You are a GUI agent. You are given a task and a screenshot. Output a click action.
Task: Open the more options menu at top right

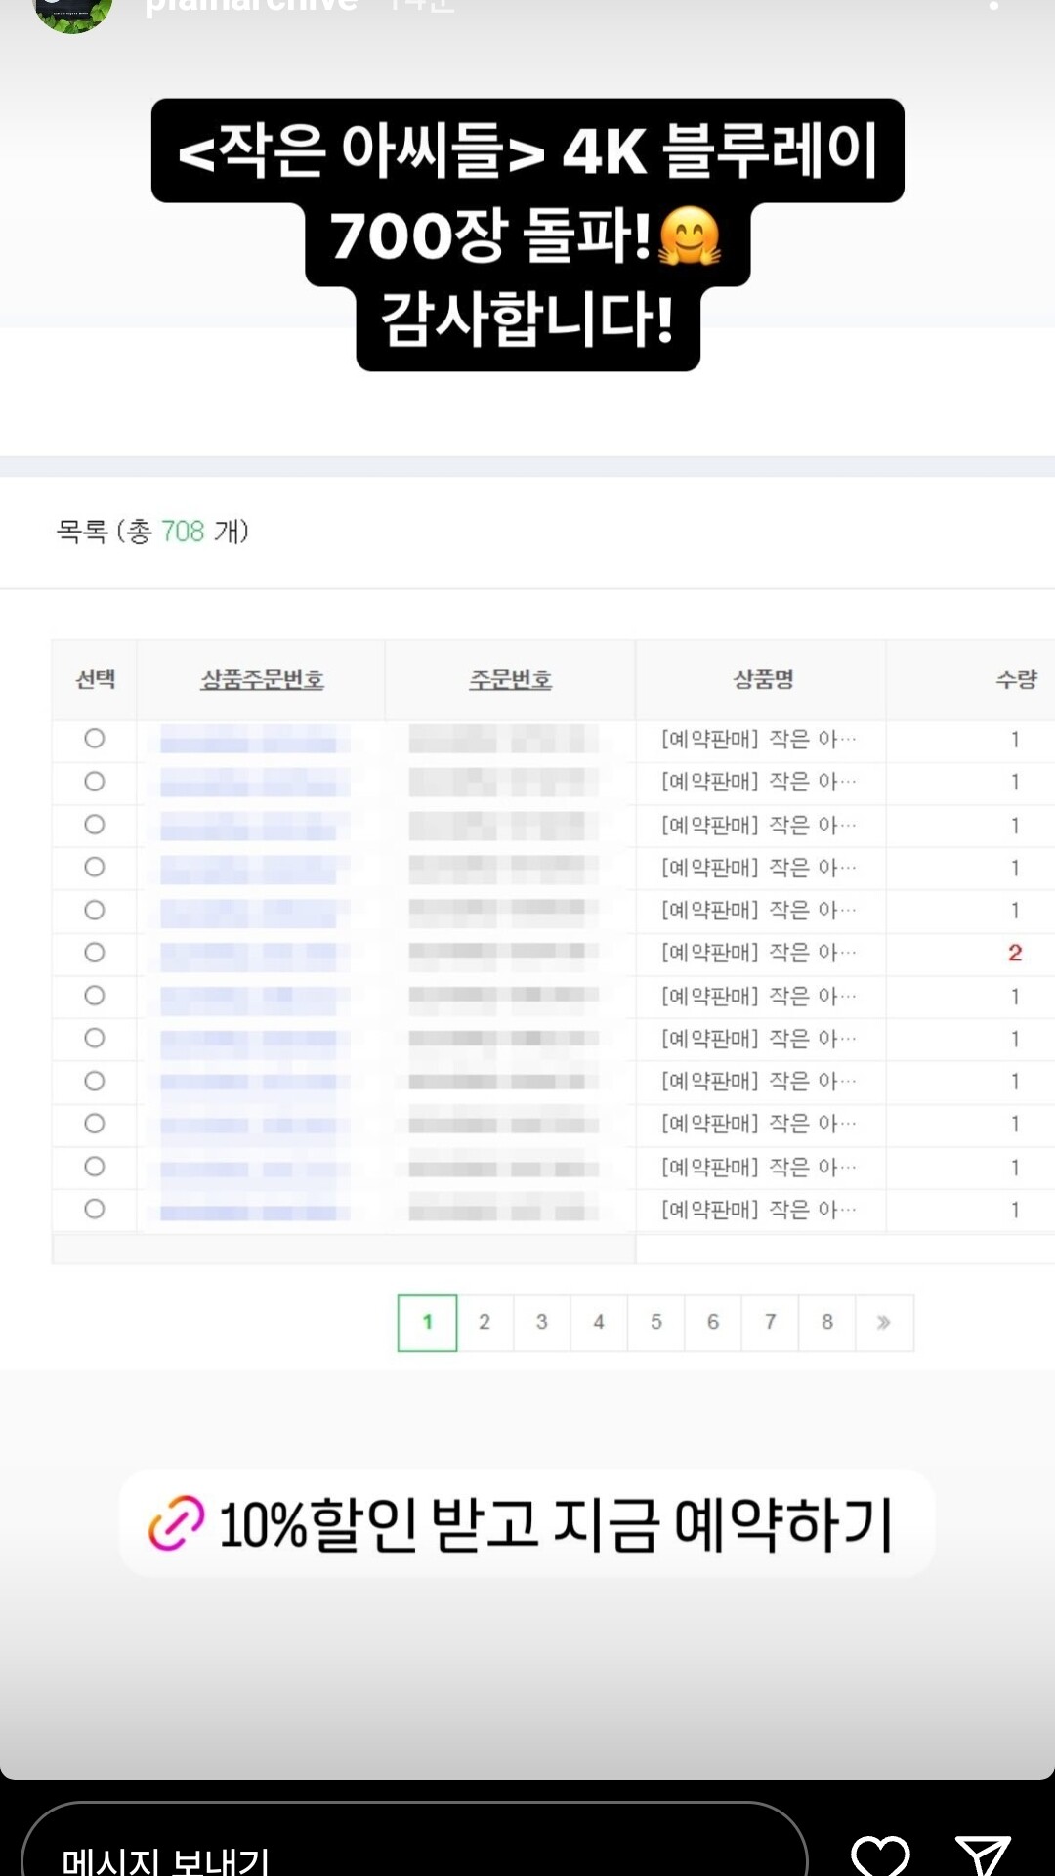pos(993,5)
